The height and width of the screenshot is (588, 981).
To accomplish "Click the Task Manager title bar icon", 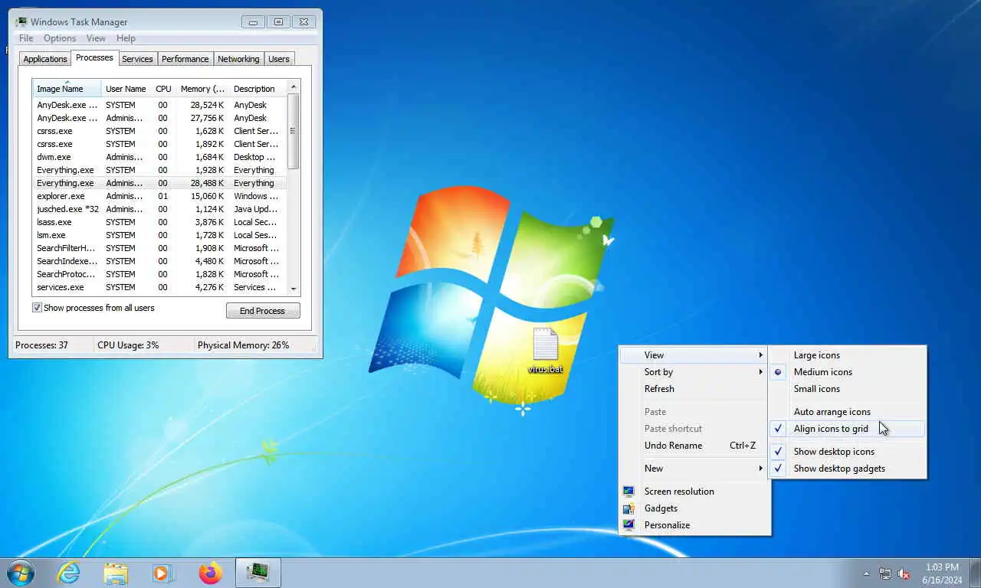I will [x=21, y=21].
